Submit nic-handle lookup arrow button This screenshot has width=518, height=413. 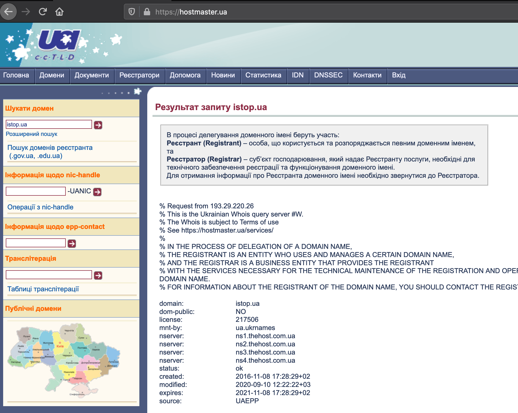click(97, 192)
